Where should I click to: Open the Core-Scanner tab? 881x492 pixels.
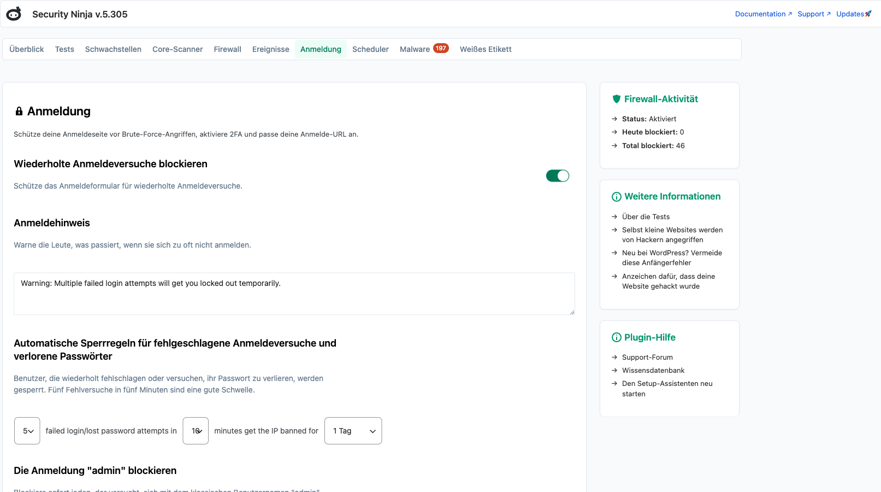tap(178, 49)
